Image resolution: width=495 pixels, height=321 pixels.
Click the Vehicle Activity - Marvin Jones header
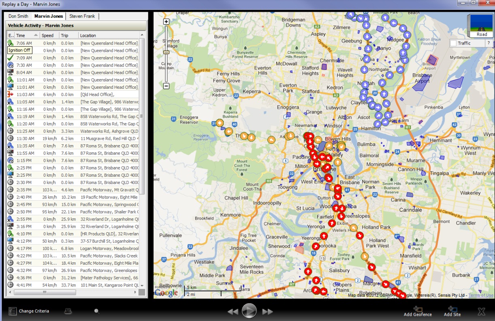(76, 25)
